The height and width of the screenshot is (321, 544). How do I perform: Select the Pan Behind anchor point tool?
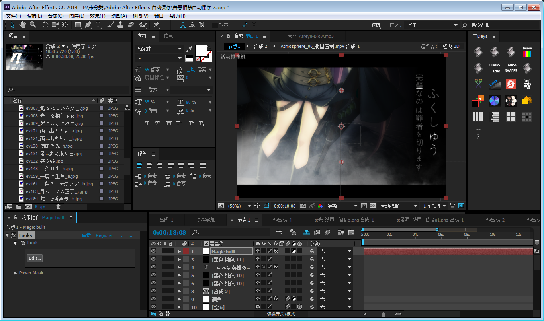tap(65, 25)
